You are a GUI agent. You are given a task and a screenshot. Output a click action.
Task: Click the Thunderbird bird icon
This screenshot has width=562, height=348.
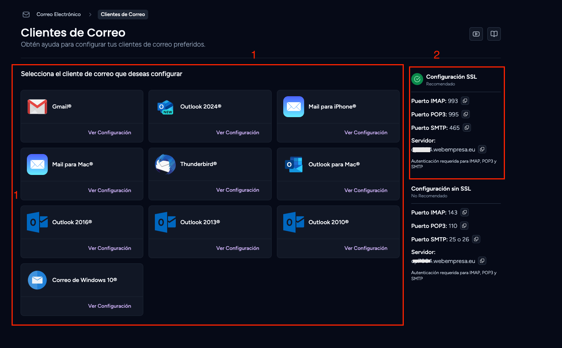pyautogui.click(x=165, y=164)
